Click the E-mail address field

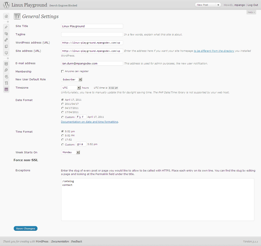tap(92, 63)
